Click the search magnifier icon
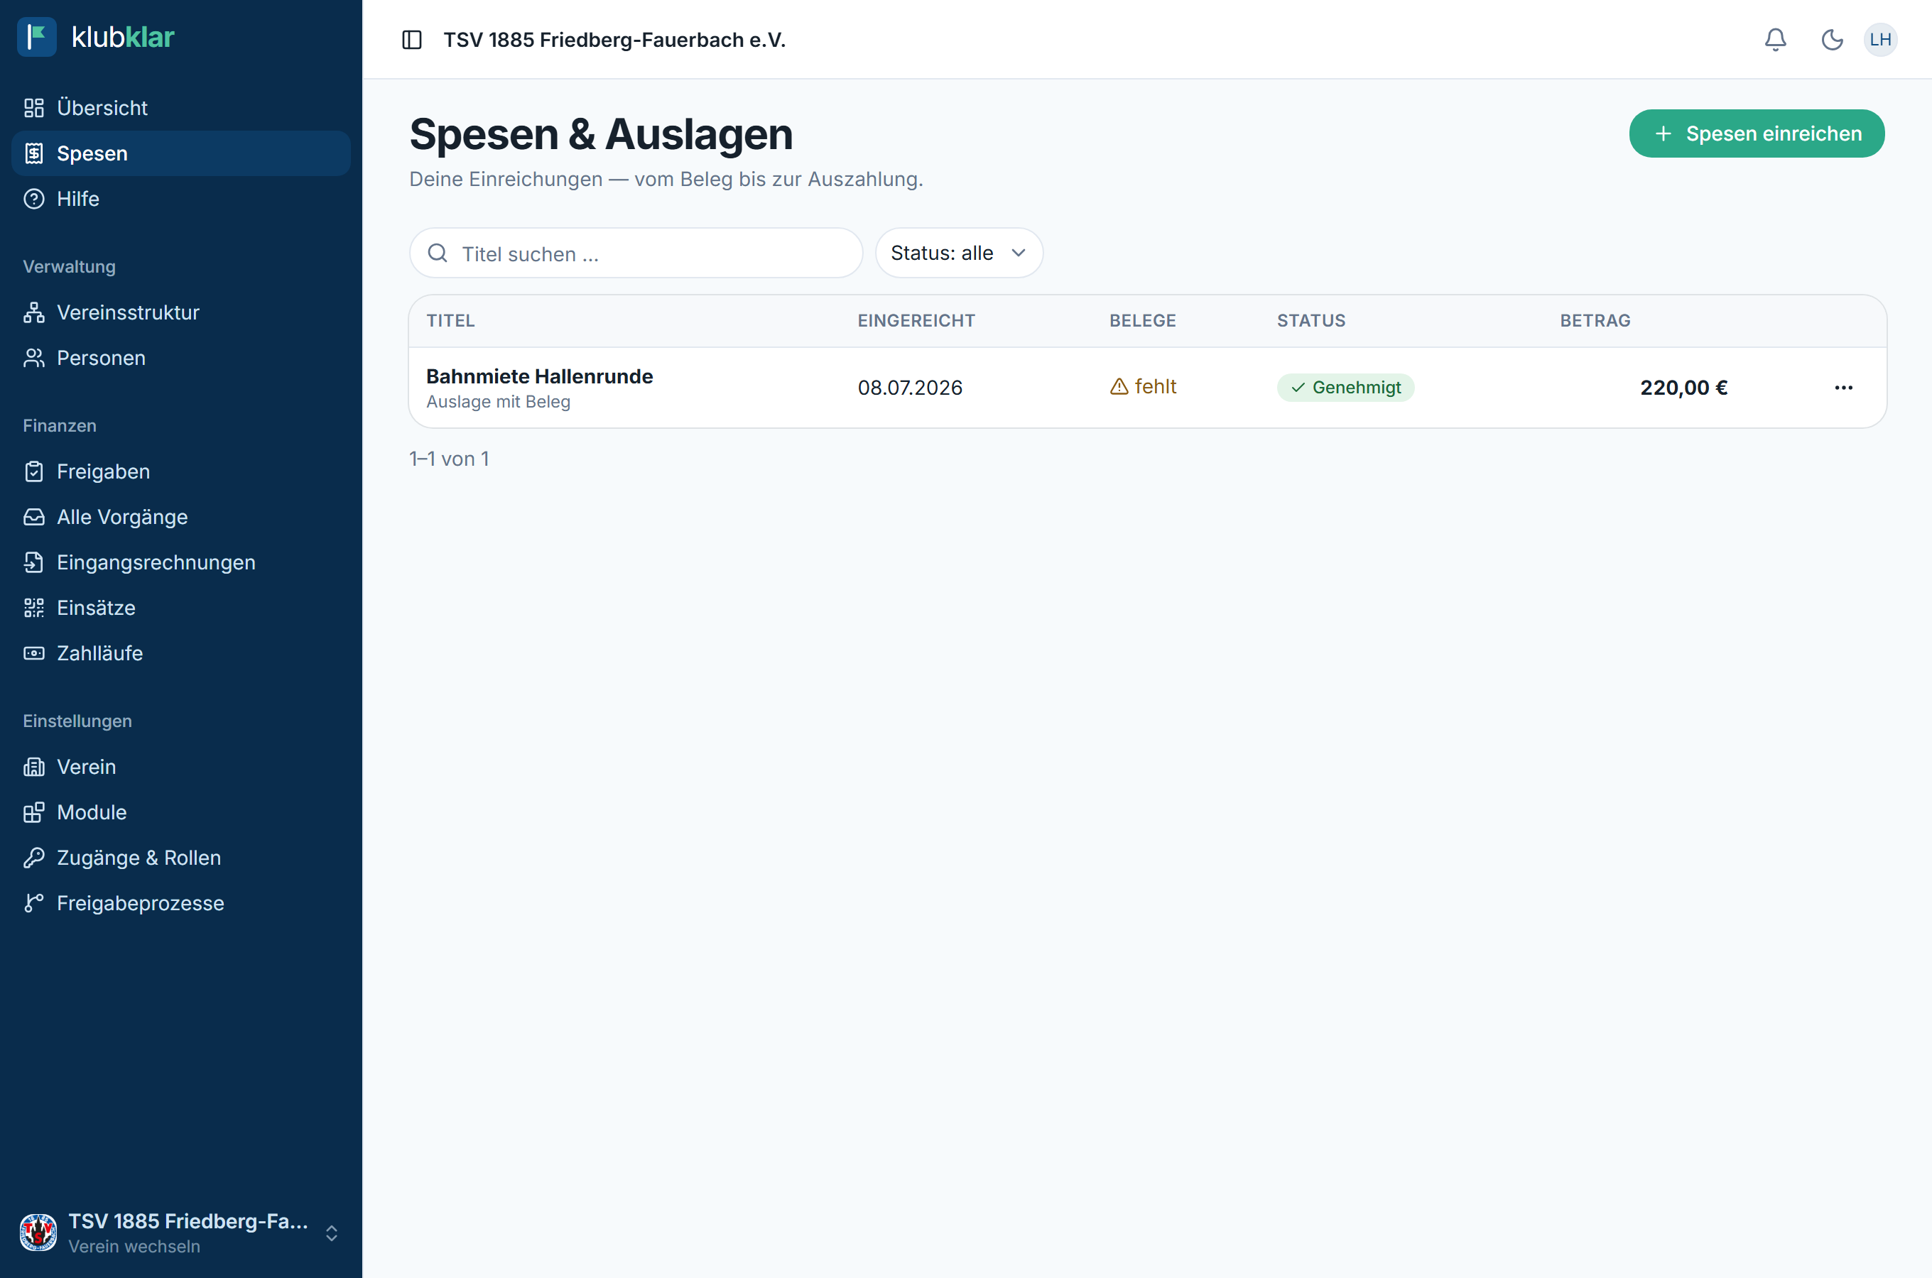Image resolution: width=1932 pixels, height=1278 pixels. click(x=438, y=253)
